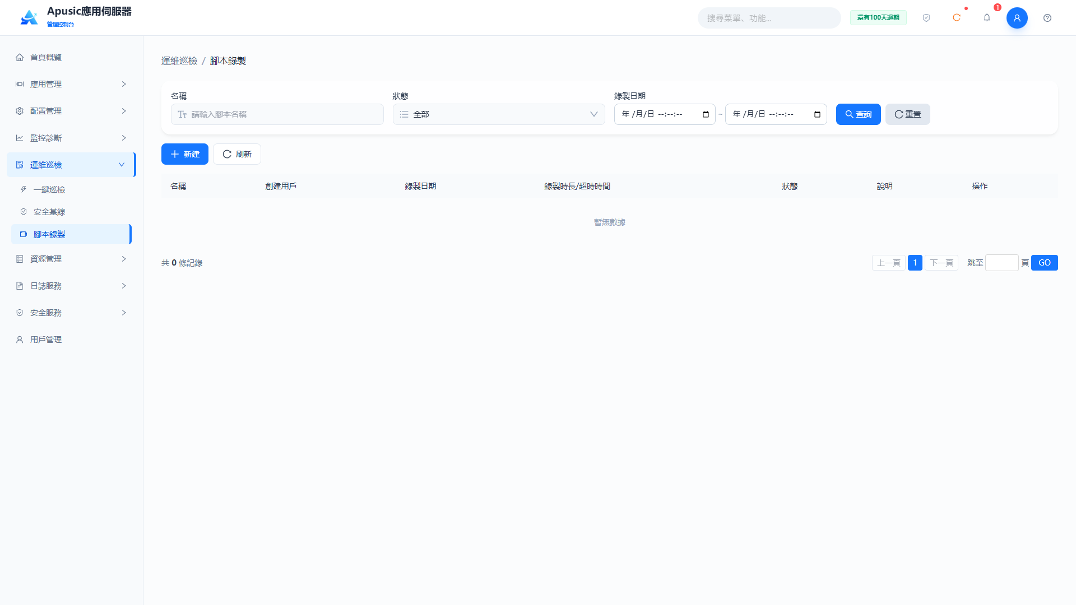Expand the 配置管理 chevron
The image size is (1076, 605).
pos(124,111)
